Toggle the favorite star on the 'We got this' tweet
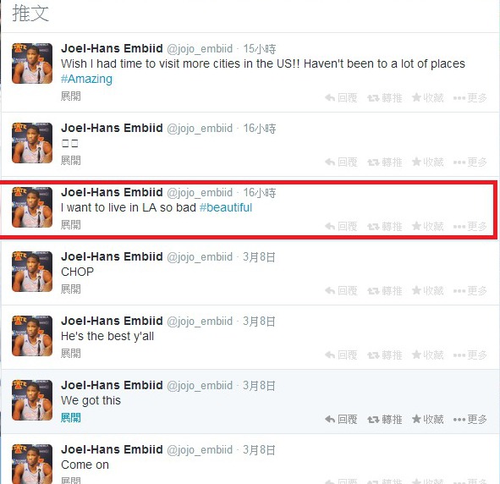 pos(427,420)
